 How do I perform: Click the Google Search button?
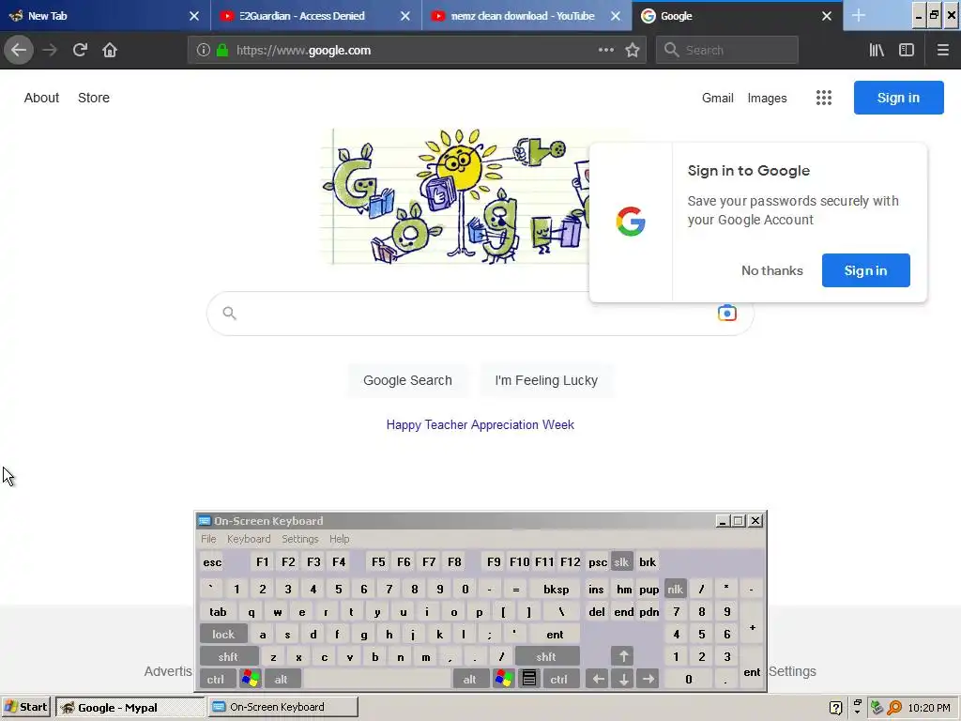click(407, 380)
